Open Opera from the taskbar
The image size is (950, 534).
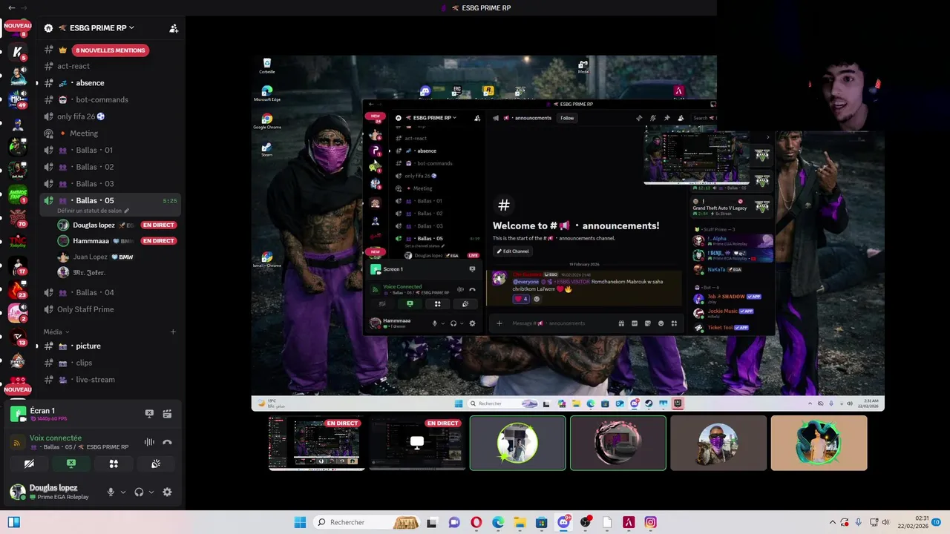(476, 522)
